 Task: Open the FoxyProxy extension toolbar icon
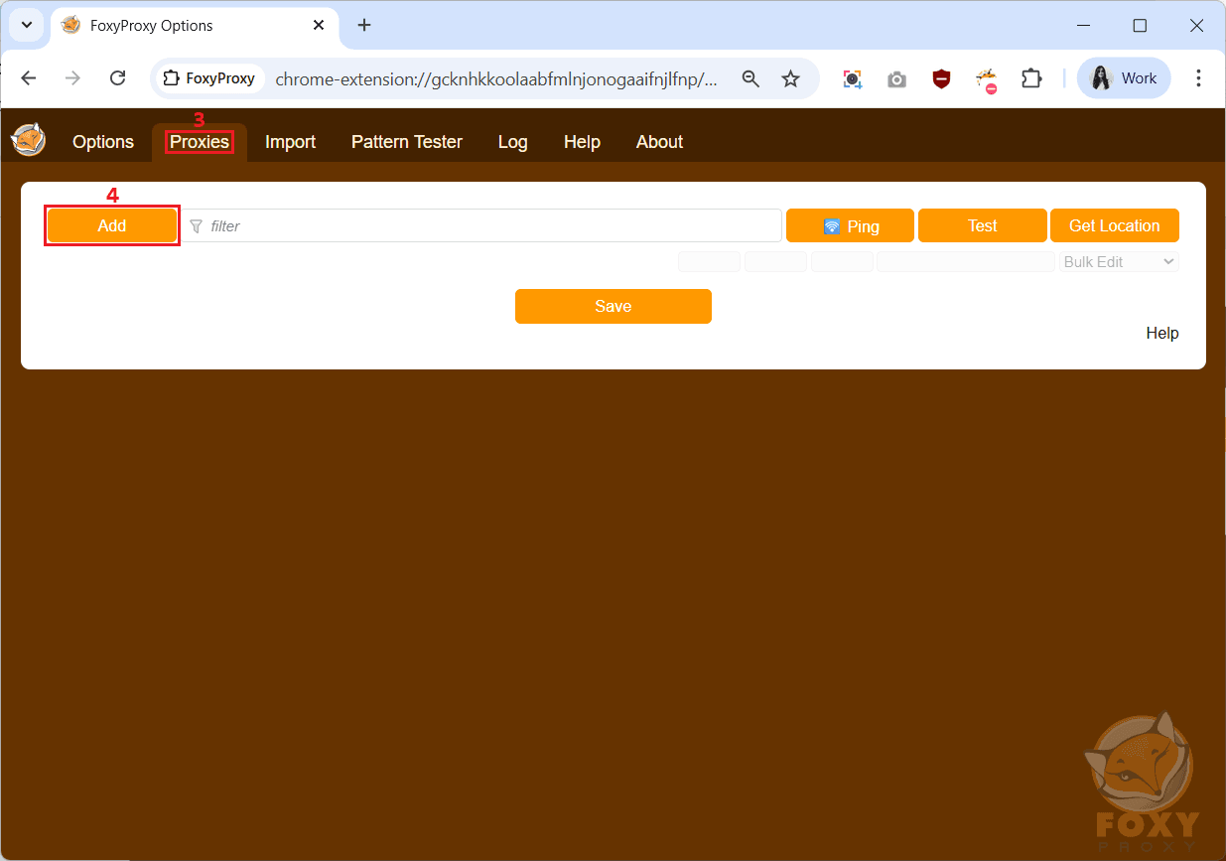click(x=986, y=79)
